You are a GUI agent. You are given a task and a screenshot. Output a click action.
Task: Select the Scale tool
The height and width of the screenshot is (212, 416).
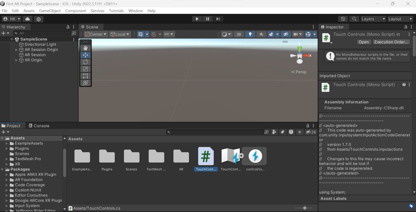coord(86,69)
